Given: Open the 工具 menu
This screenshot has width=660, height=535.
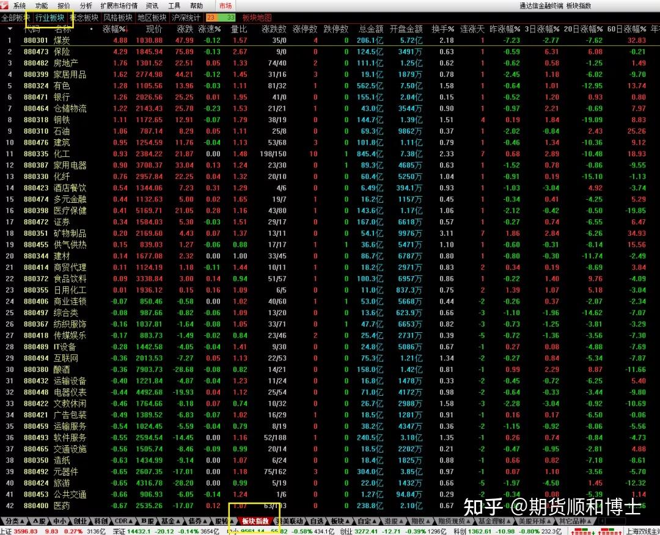Looking at the screenshot, I should point(174,5).
